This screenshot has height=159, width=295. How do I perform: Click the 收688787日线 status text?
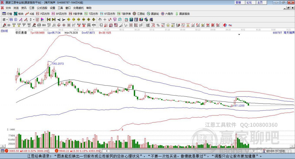click(x=275, y=151)
